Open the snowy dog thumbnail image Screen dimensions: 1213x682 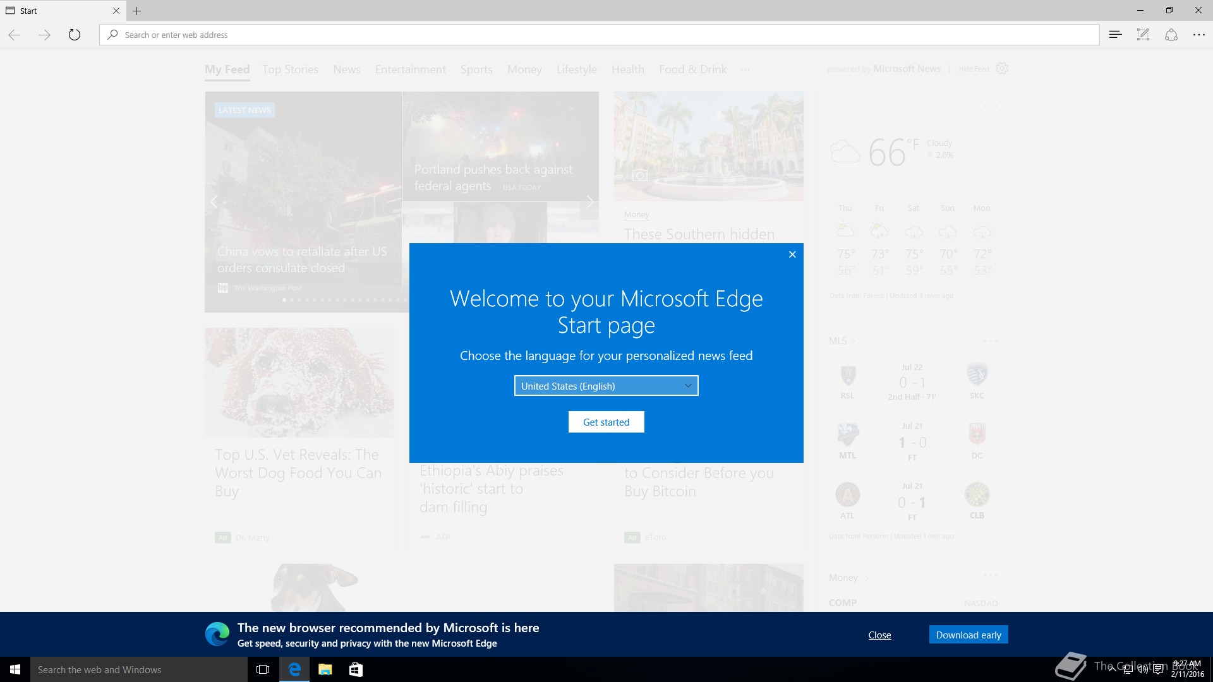tap(299, 382)
